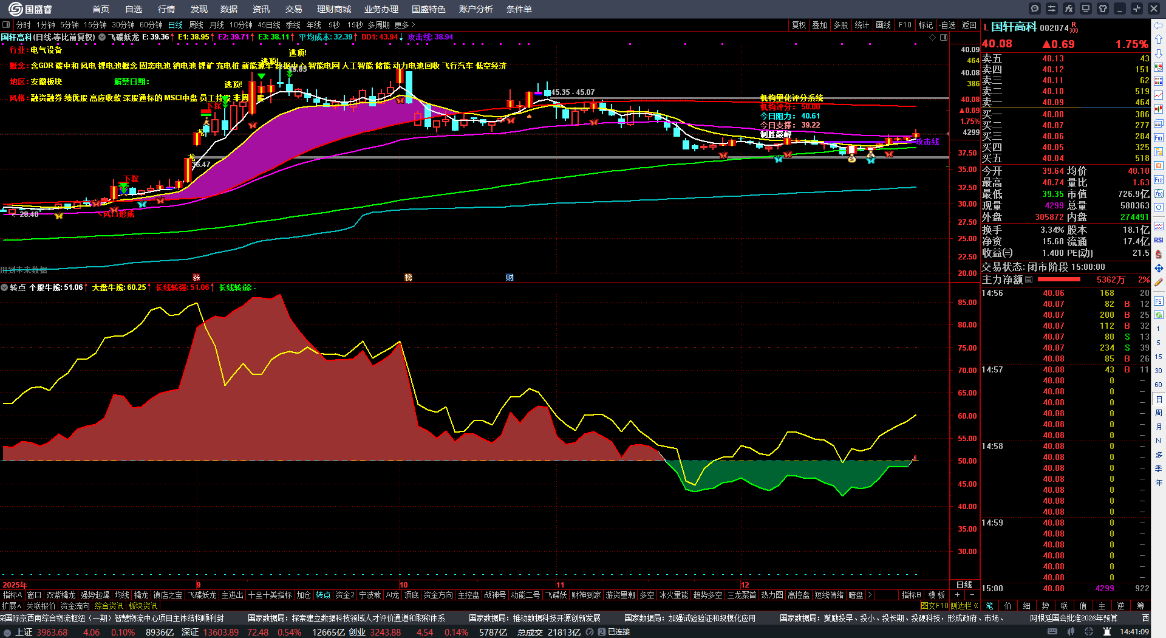Open the 账户分析 menu
The image size is (1166, 638).
tap(476, 9)
